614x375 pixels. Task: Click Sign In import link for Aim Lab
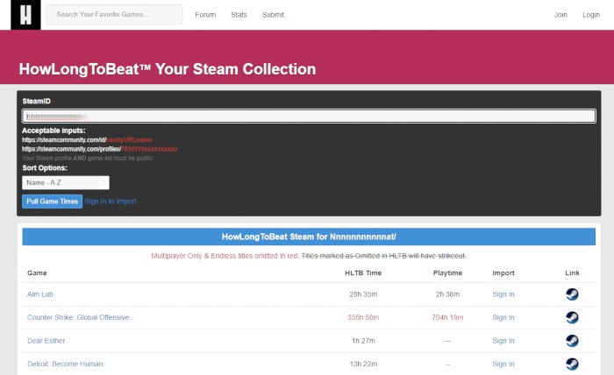(x=503, y=294)
